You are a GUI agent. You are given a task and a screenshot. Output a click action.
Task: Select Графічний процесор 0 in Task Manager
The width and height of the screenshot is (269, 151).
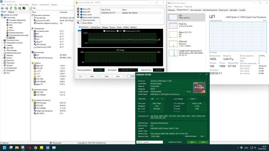(186, 53)
